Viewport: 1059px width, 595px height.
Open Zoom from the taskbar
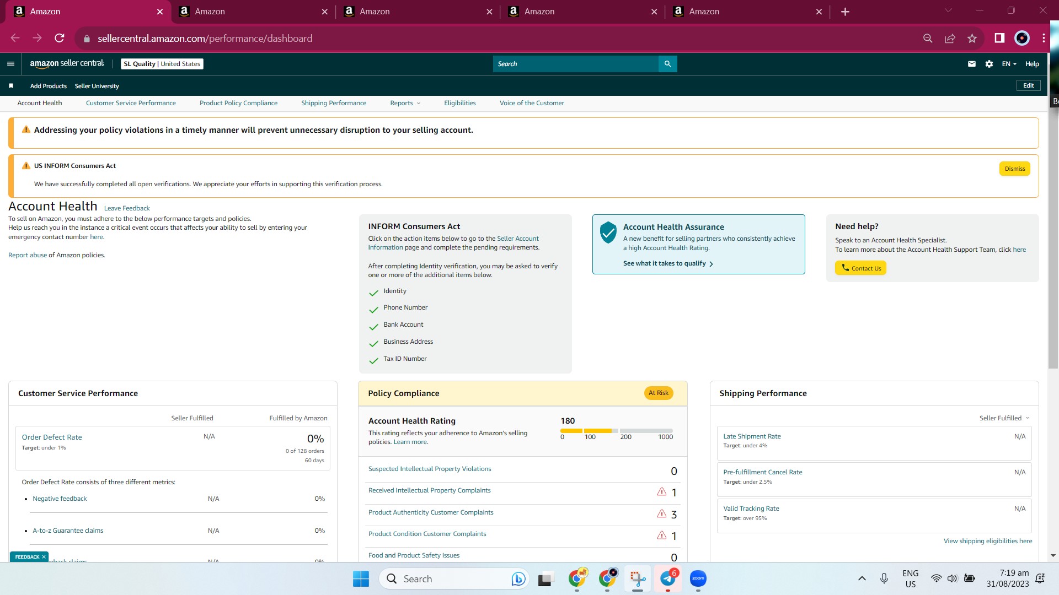tap(698, 578)
